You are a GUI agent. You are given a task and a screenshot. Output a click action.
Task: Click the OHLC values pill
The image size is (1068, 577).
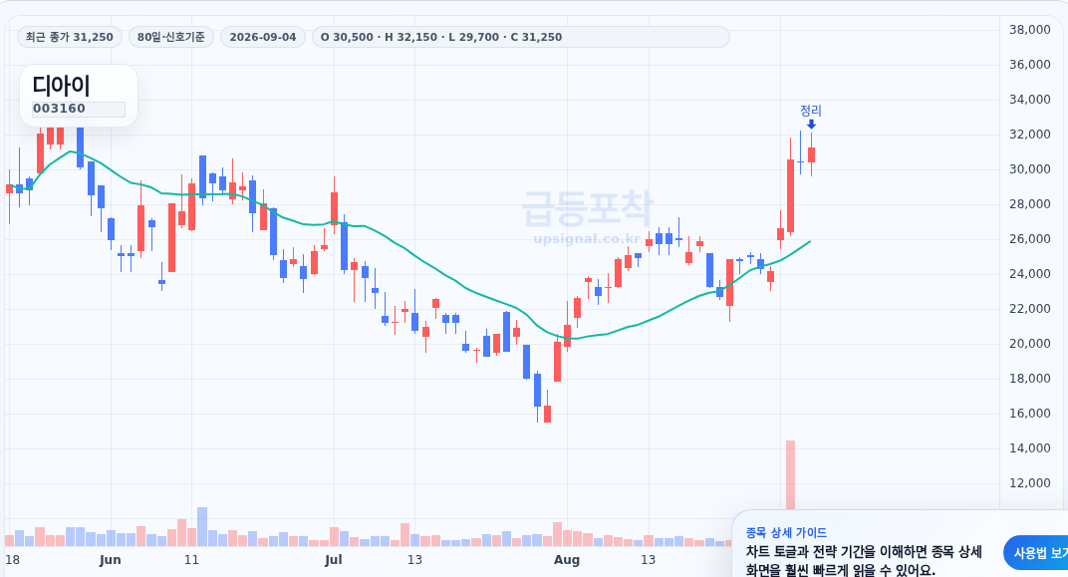pyautogui.click(x=520, y=37)
